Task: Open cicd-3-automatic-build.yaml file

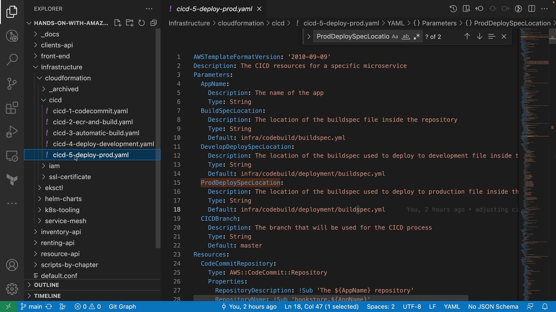Action: [x=96, y=133]
